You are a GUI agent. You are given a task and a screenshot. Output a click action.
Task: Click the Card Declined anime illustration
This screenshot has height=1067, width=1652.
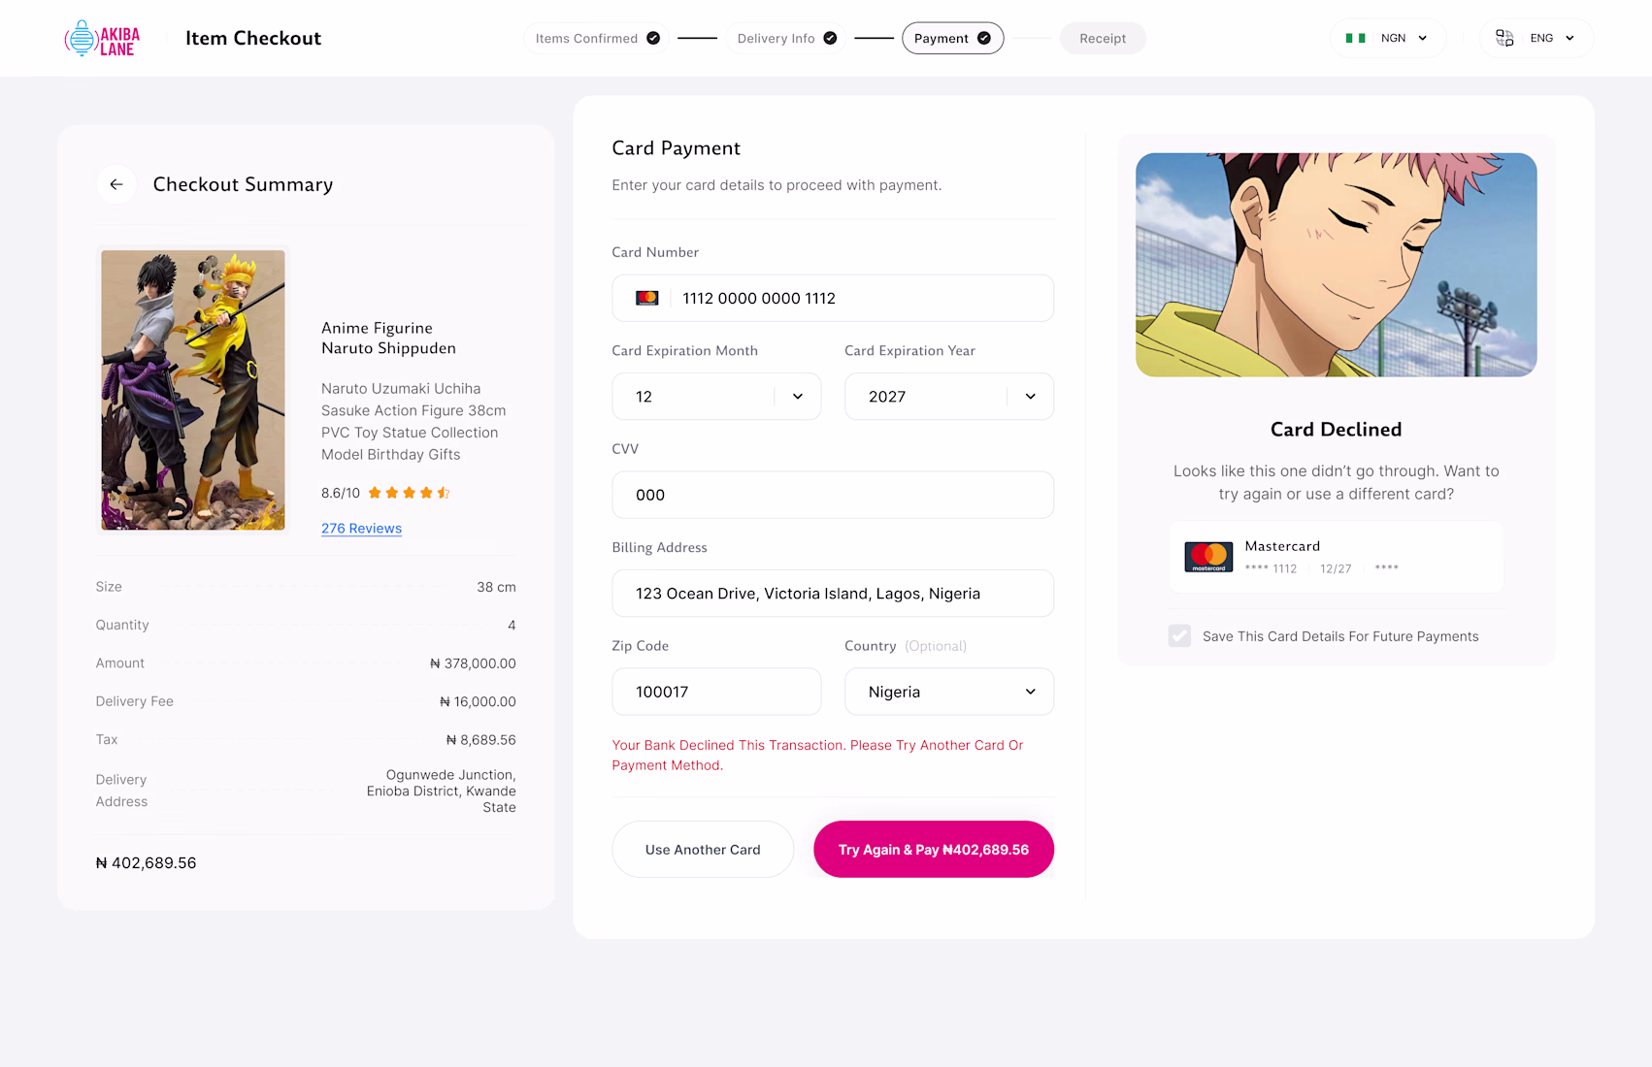(1337, 265)
